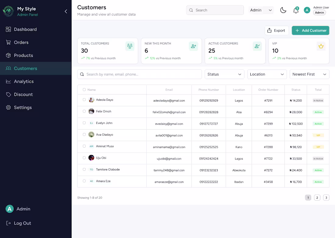Click the Discount tag icon in sidebar
The width and height of the screenshot is (335, 238).
click(8, 94)
